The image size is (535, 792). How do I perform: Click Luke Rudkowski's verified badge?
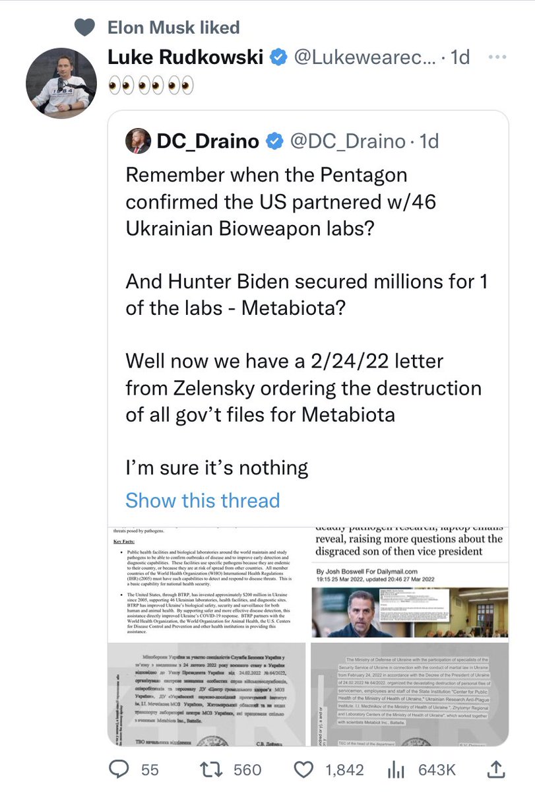click(279, 57)
